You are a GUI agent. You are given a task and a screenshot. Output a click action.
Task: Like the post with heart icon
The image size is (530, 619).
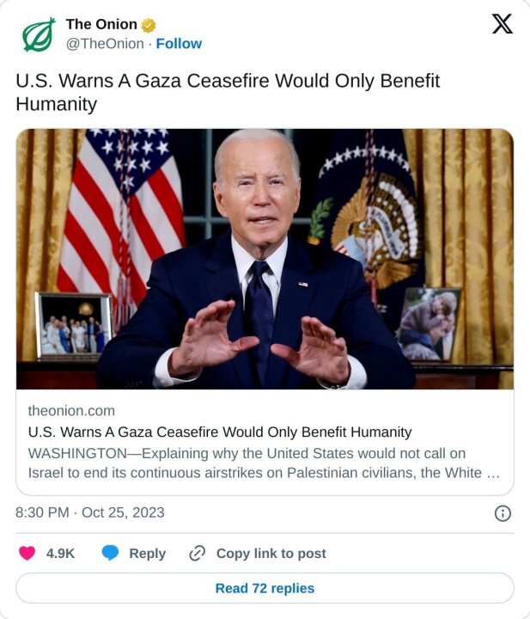[x=27, y=553]
